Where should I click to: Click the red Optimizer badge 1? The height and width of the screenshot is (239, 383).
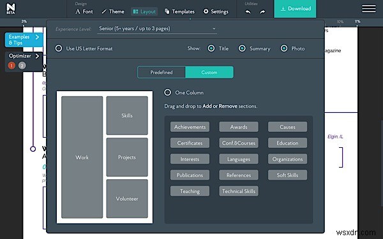(11, 66)
